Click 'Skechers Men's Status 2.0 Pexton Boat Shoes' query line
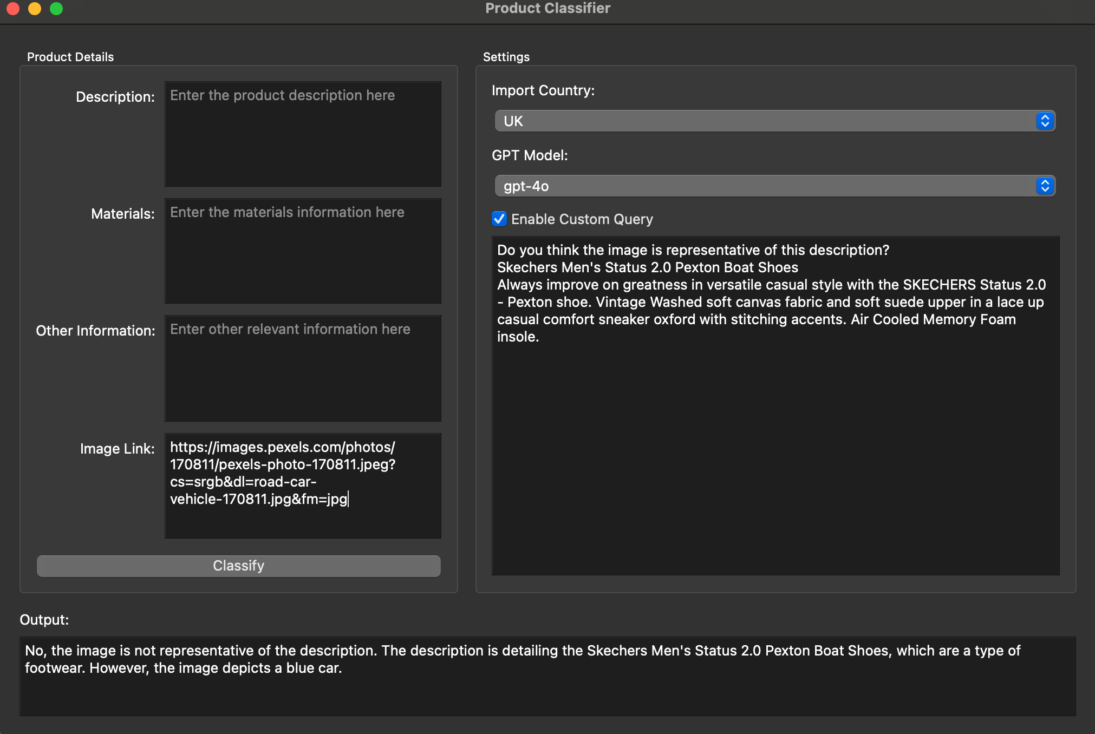Screen dimensions: 1095x734 point(648,267)
